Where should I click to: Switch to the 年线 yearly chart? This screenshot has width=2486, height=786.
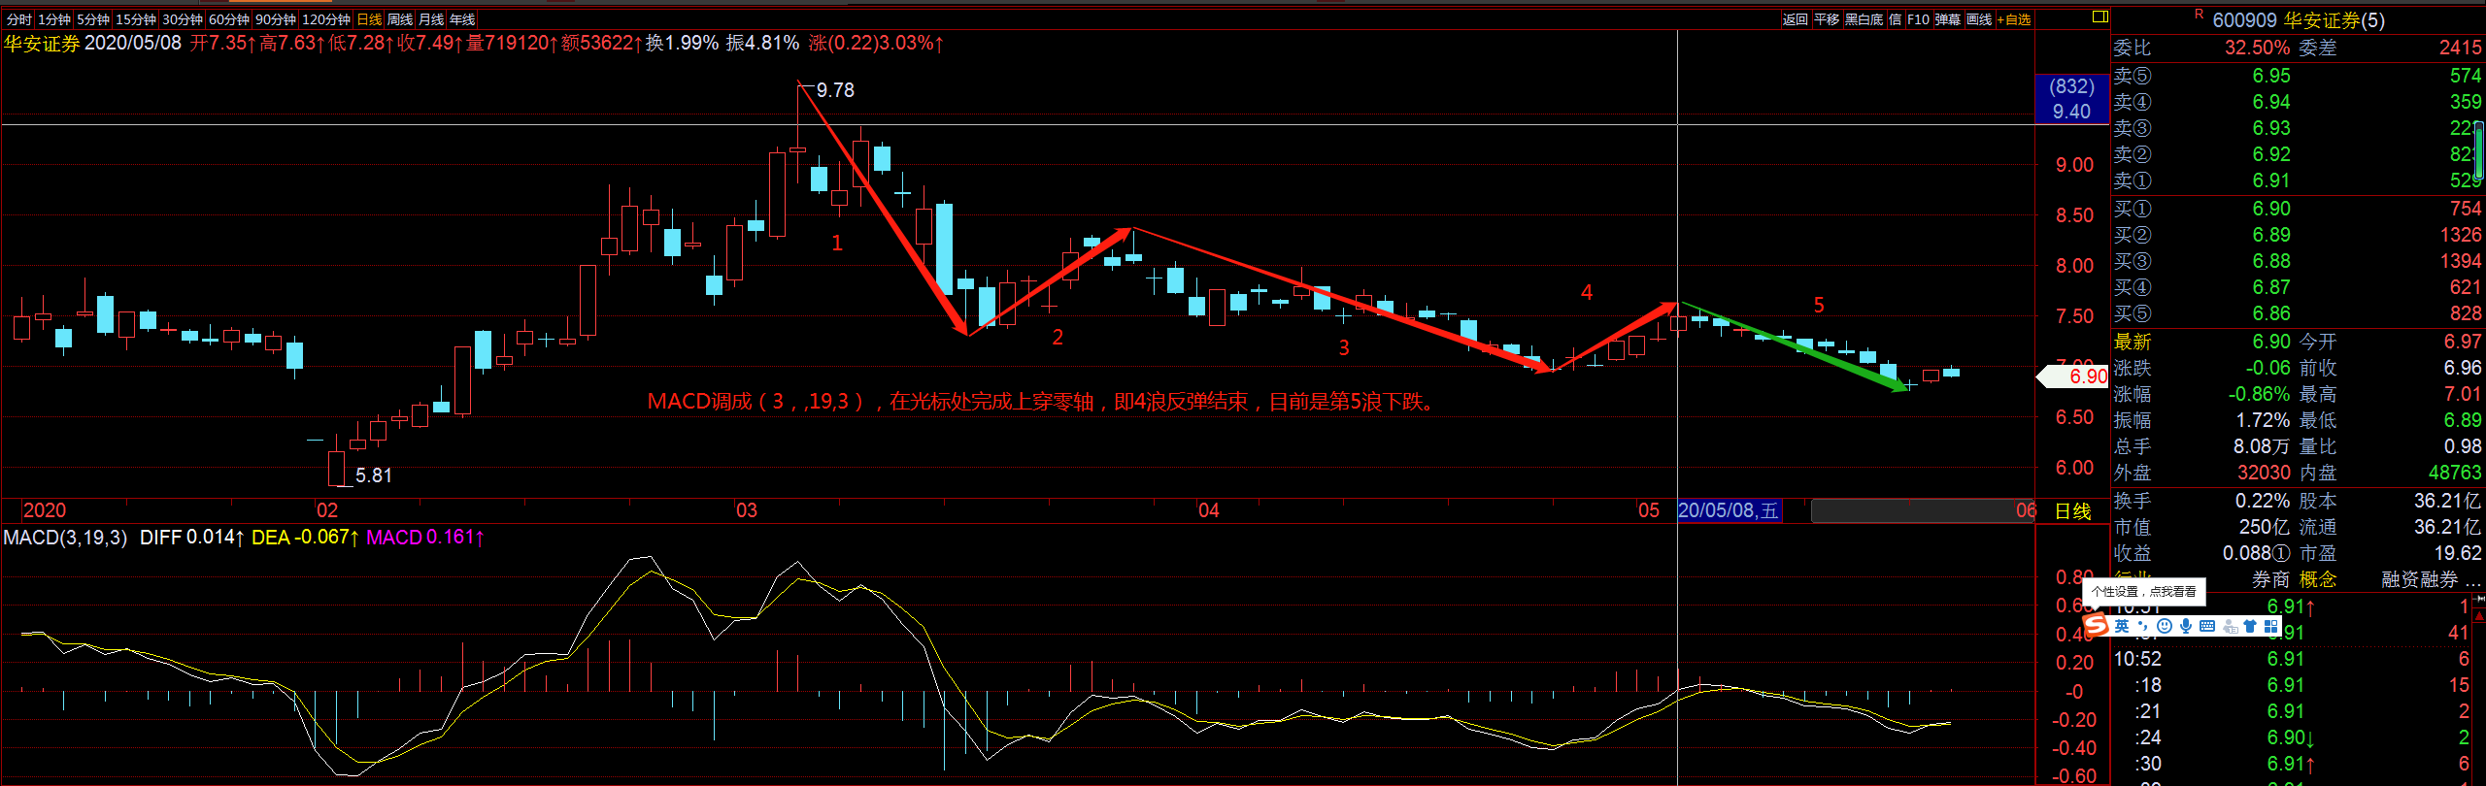click(462, 19)
